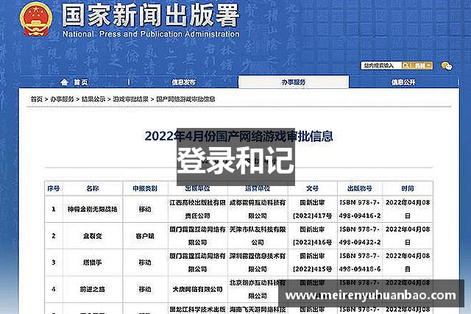Click the 运营单位 column header

[x=258, y=188]
